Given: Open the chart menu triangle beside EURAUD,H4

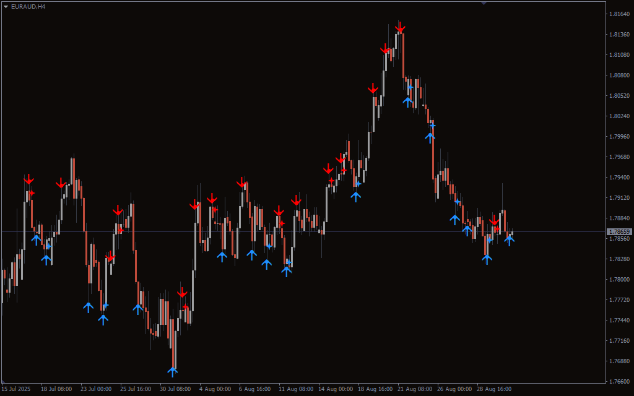Looking at the screenshot, I should coord(6,6).
